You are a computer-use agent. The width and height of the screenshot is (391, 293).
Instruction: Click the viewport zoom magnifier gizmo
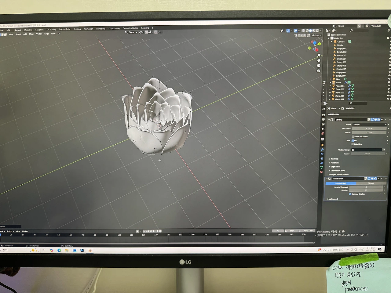319,56
